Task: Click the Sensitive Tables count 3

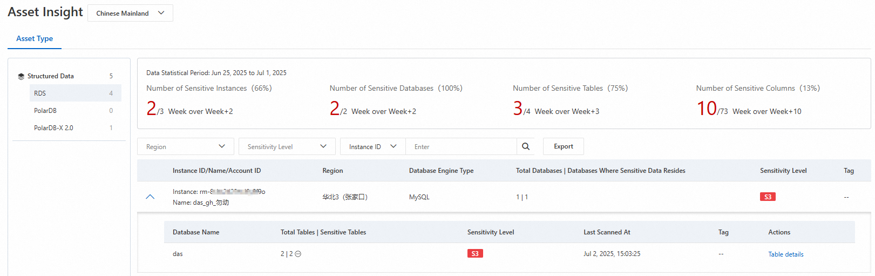Action: point(518,109)
